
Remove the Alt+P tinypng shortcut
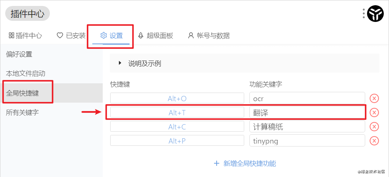tap(374, 141)
